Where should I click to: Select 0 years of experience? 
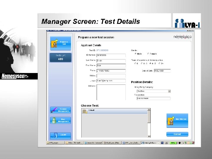click(x=135, y=63)
